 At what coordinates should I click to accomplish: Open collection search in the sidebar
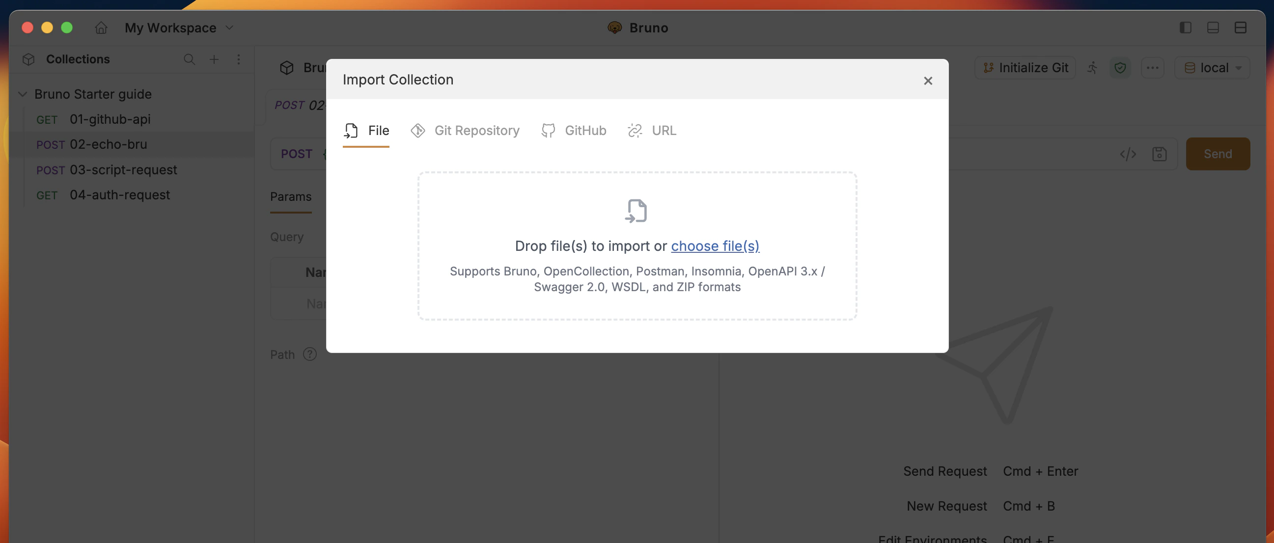click(190, 59)
